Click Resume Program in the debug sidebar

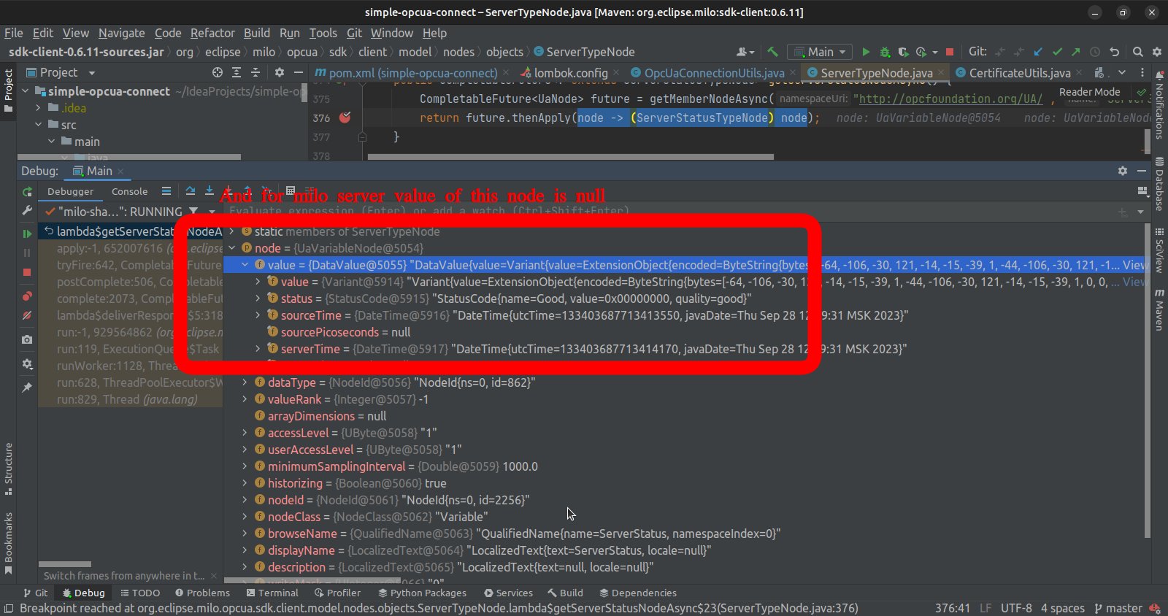[x=27, y=234]
